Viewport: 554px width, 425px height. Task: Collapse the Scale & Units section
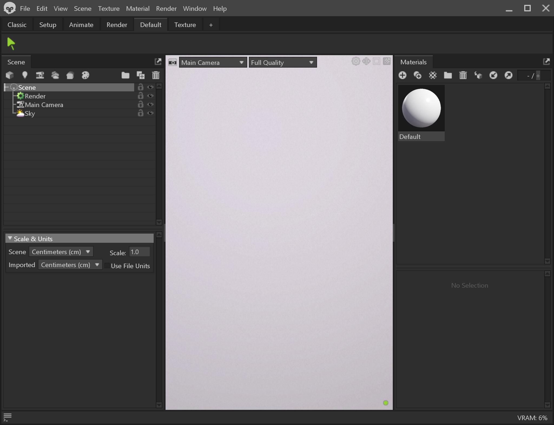click(x=10, y=238)
